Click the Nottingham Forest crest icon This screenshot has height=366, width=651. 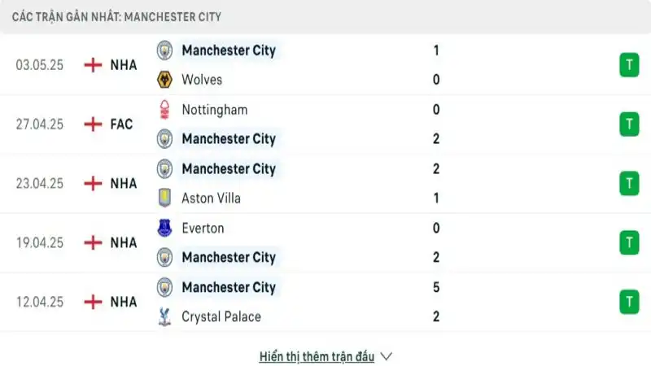click(x=165, y=109)
